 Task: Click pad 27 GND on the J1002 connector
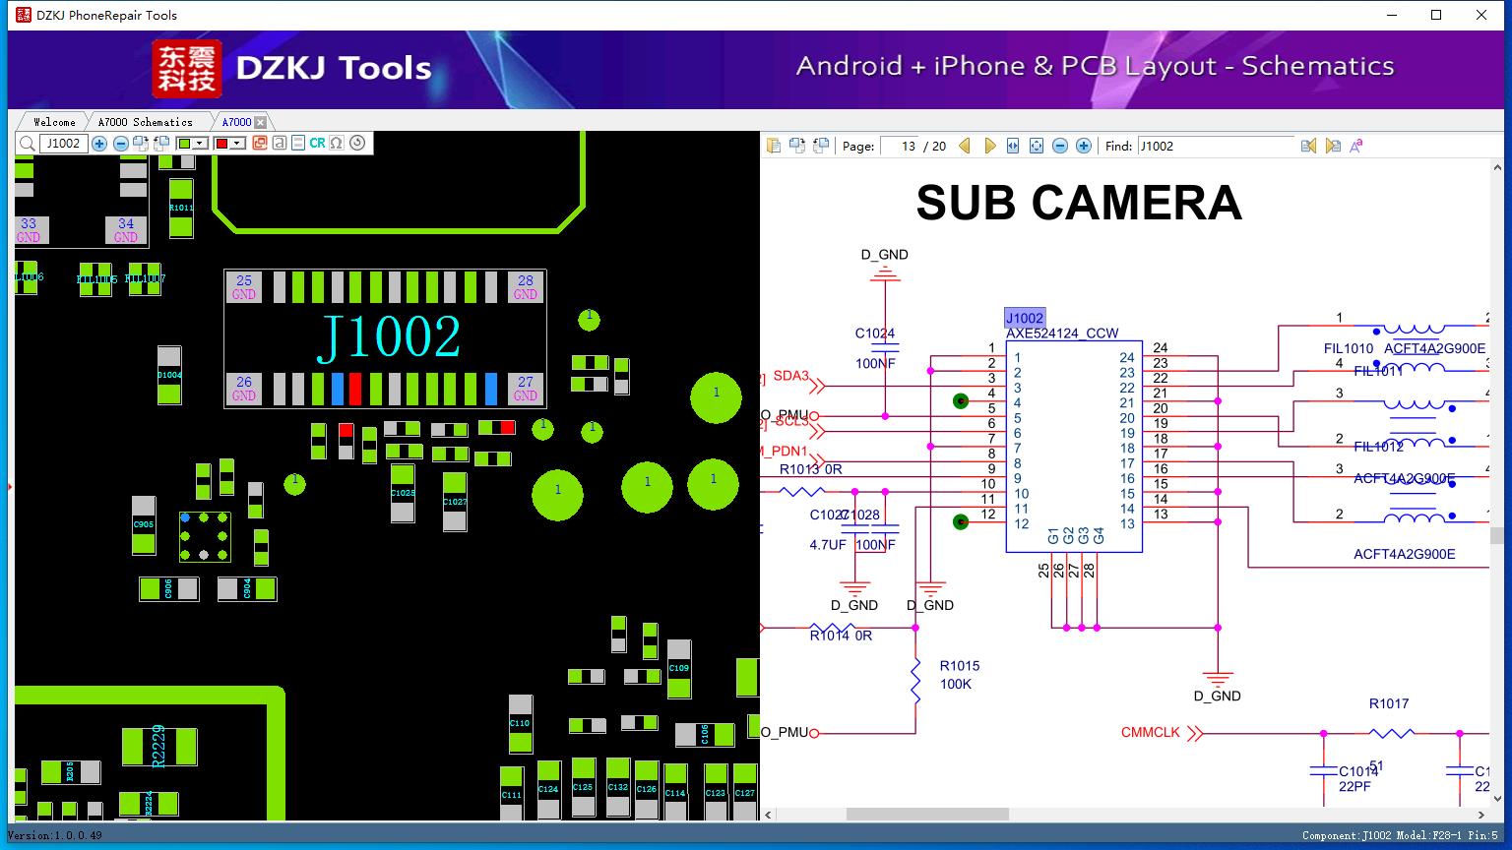tap(526, 389)
